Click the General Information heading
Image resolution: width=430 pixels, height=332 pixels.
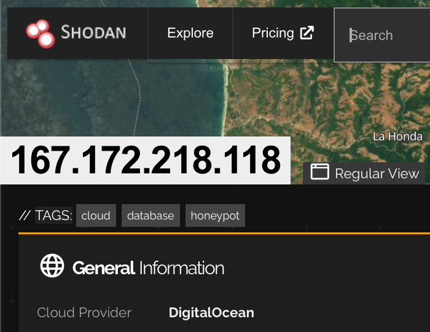coord(148,268)
